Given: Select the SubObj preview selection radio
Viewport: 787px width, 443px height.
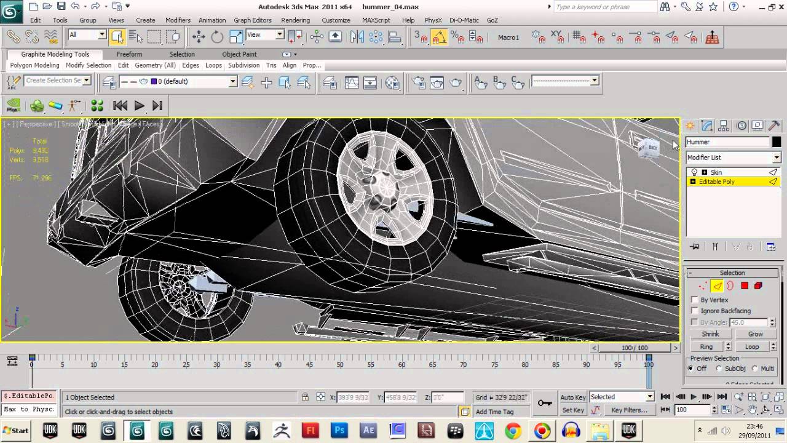Looking at the screenshot, I should pos(719,369).
